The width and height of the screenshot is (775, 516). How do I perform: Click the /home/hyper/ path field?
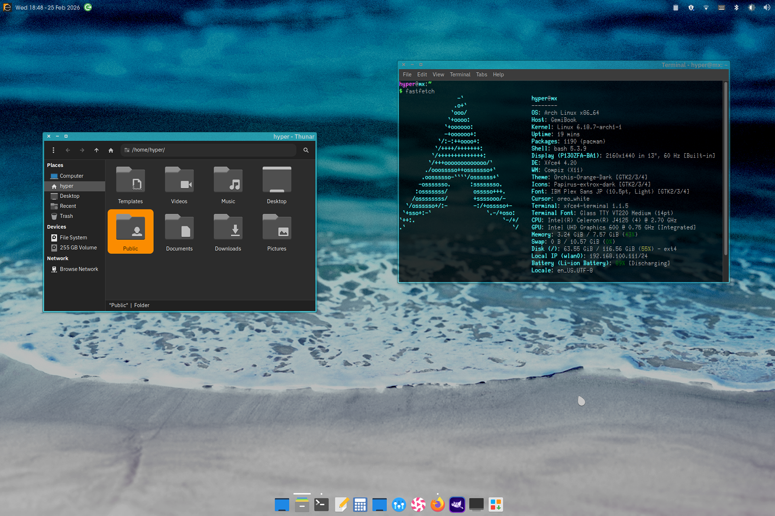point(210,150)
